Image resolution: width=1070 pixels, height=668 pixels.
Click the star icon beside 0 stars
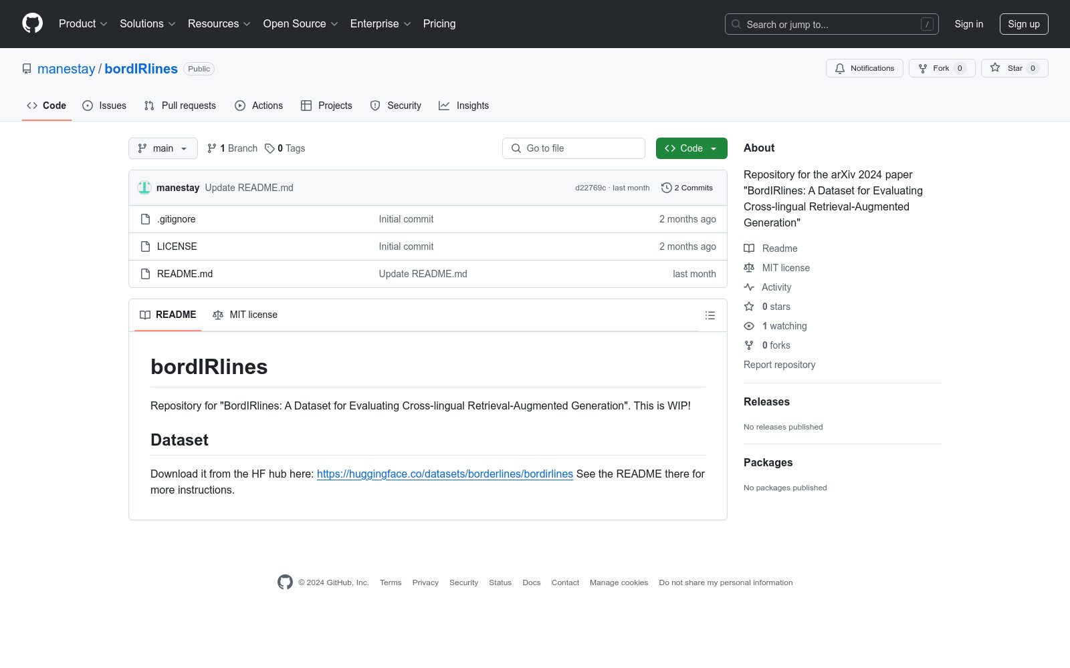coord(749,307)
